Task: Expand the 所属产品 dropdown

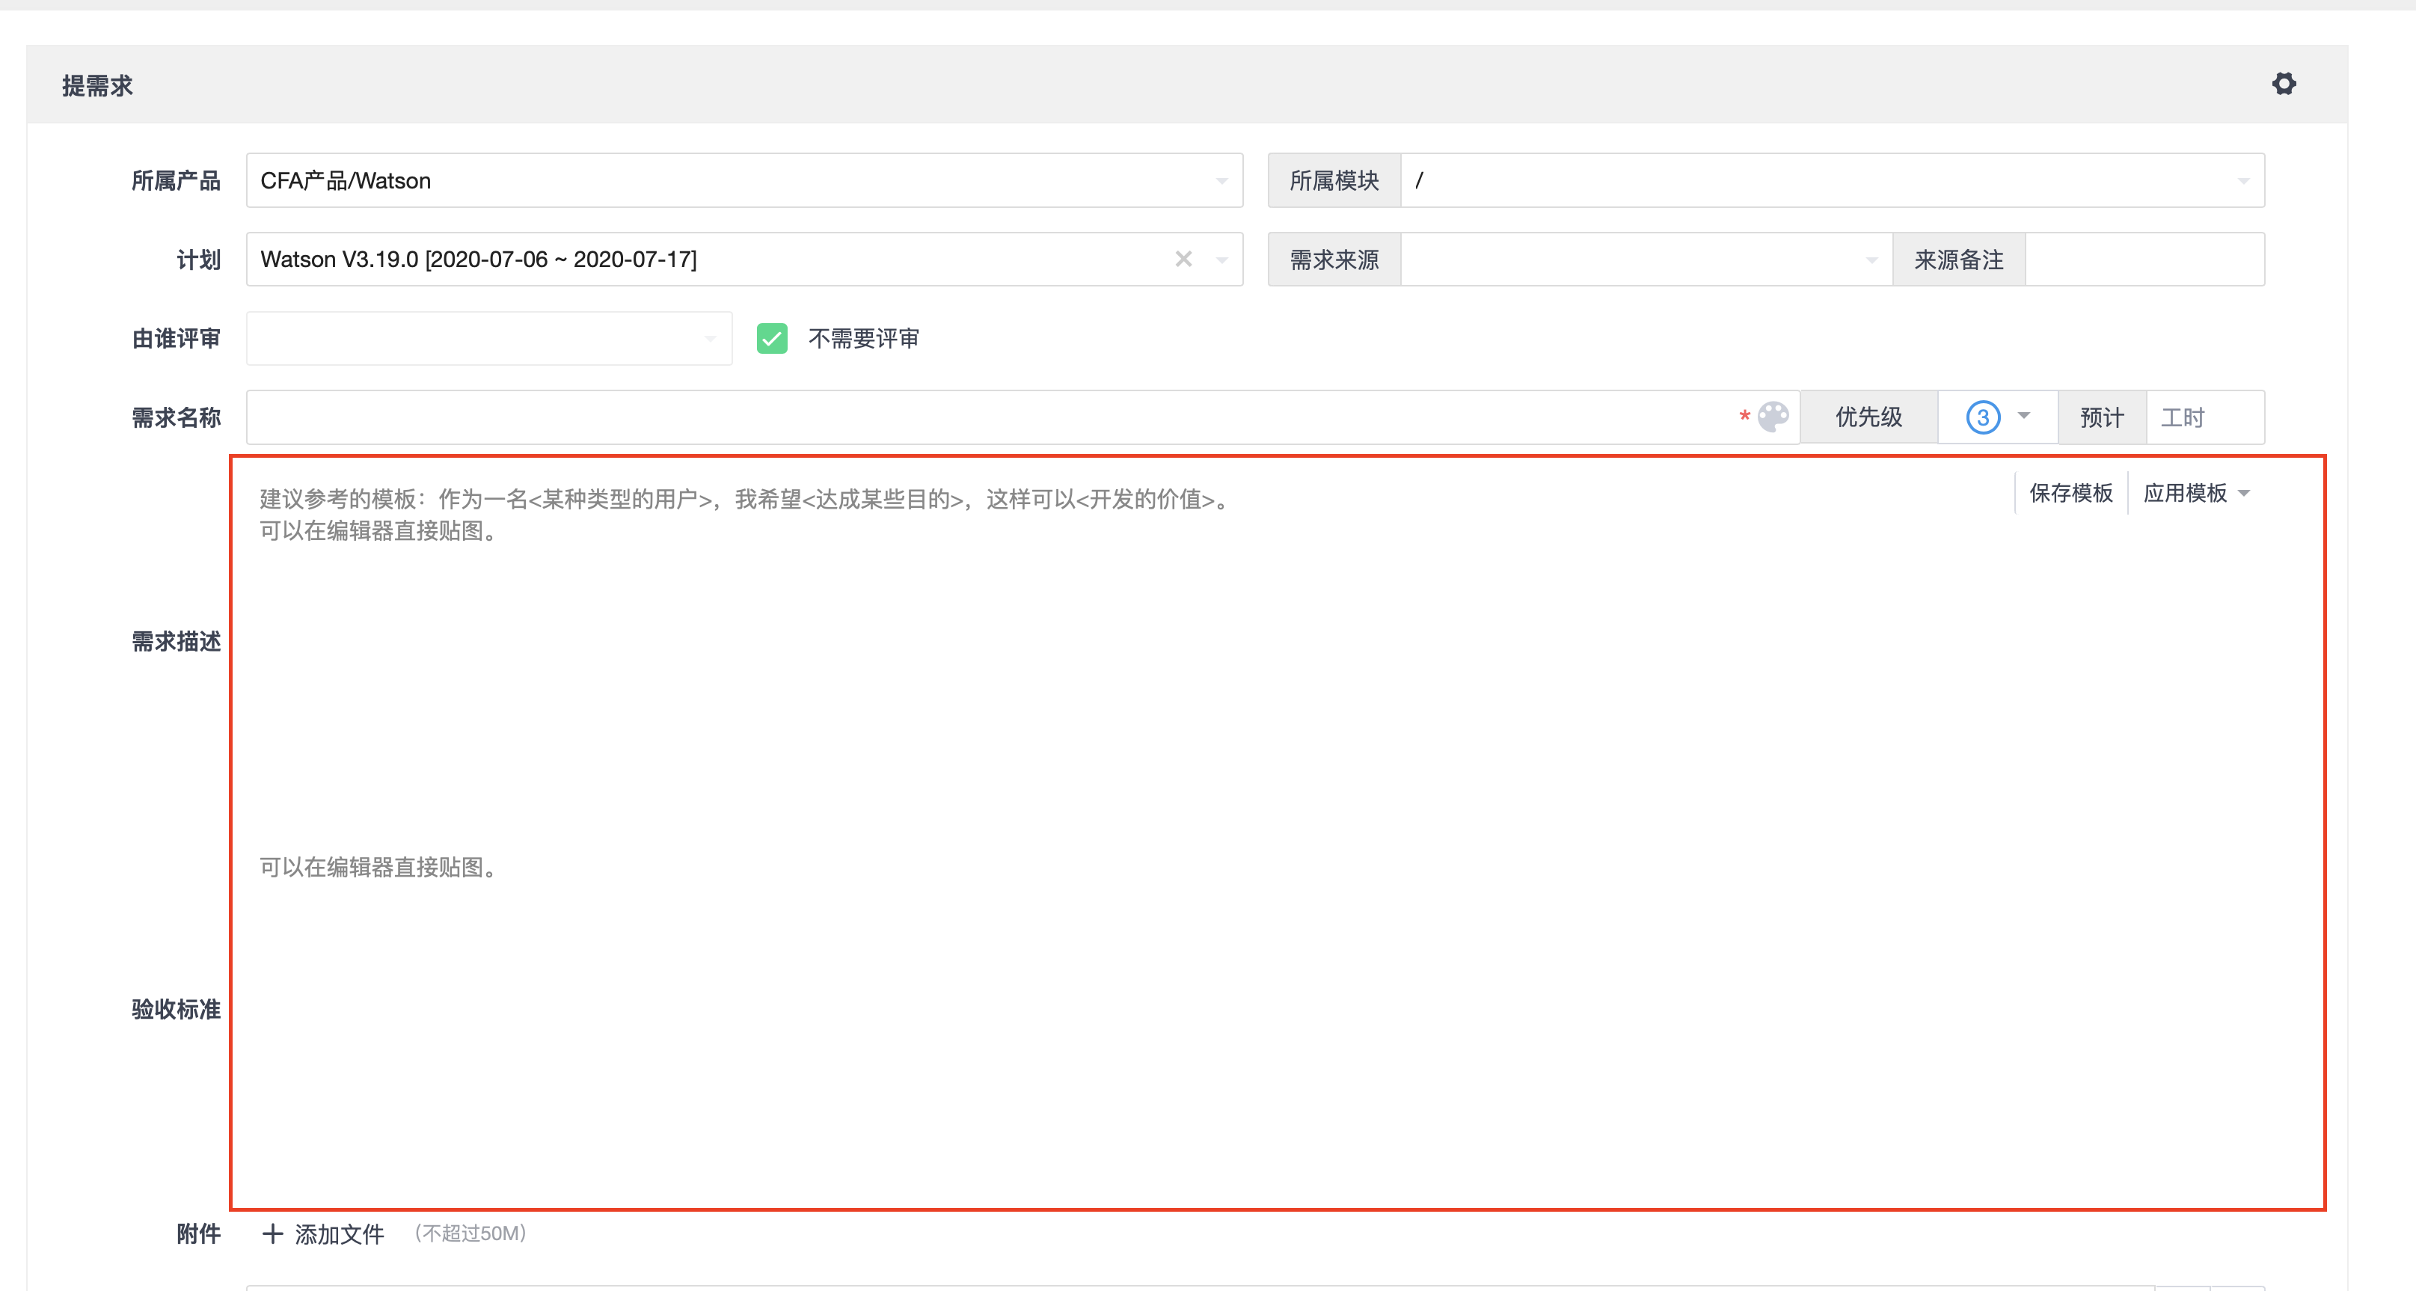Action: 1221,181
